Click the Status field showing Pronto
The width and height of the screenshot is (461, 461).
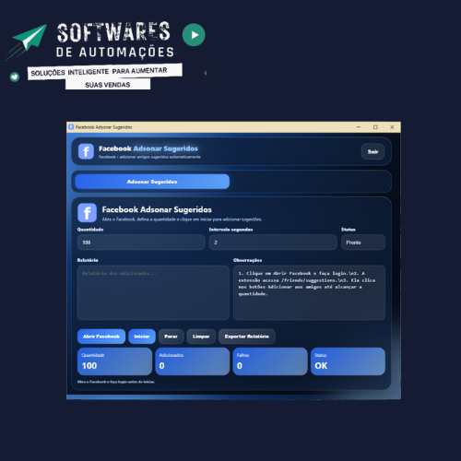363,242
